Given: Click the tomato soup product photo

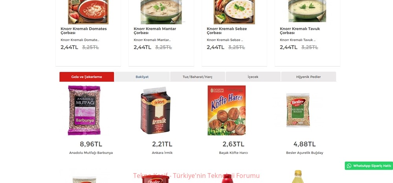Looking at the screenshot, I should pos(88,12).
